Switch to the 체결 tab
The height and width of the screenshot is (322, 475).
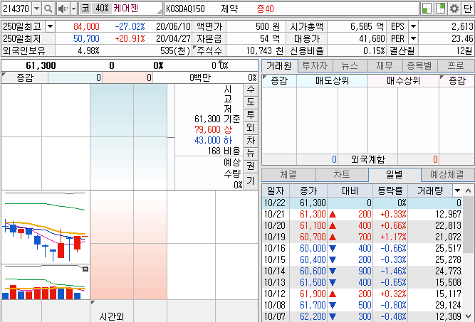click(x=288, y=174)
